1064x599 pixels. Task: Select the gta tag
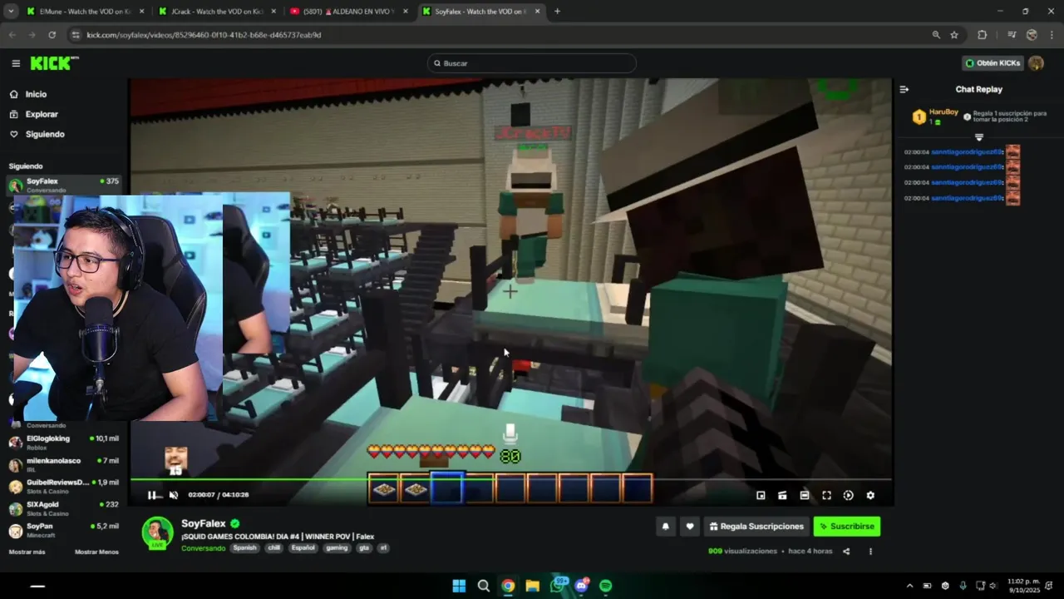[364, 548]
